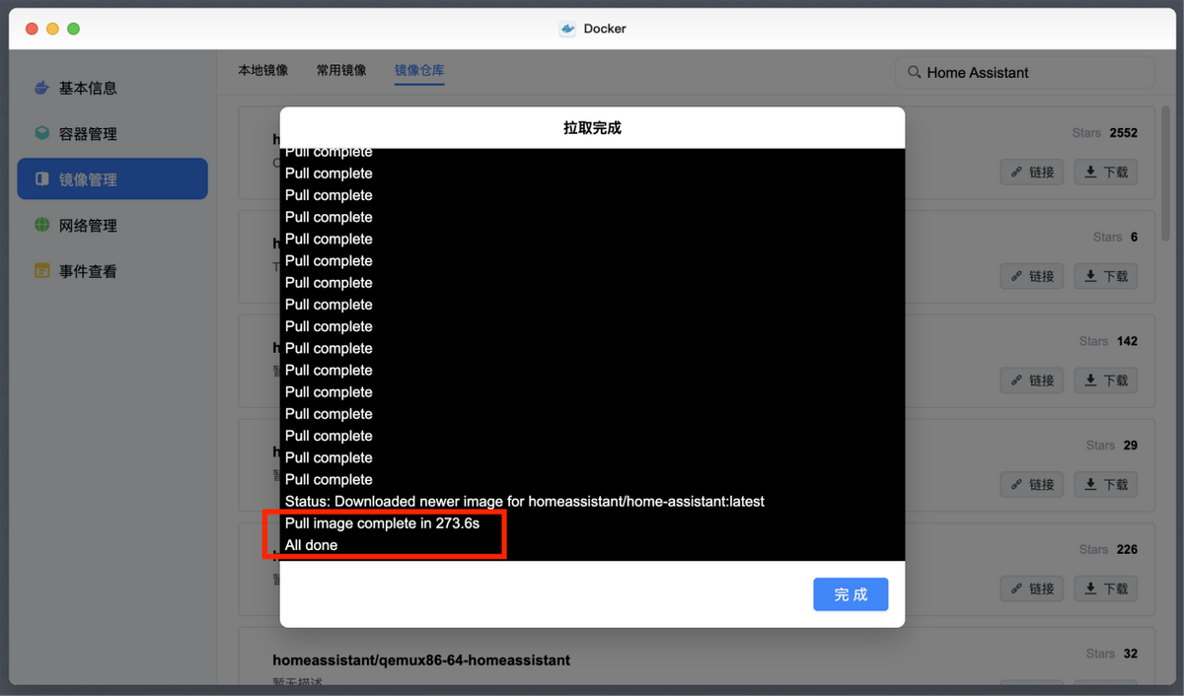Click 下载 for the 29-star image
Image resolution: width=1184 pixels, height=696 pixels.
coord(1106,484)
